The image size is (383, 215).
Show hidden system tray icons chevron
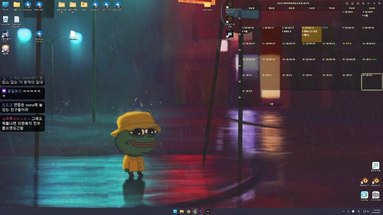[x=343, y=211]
